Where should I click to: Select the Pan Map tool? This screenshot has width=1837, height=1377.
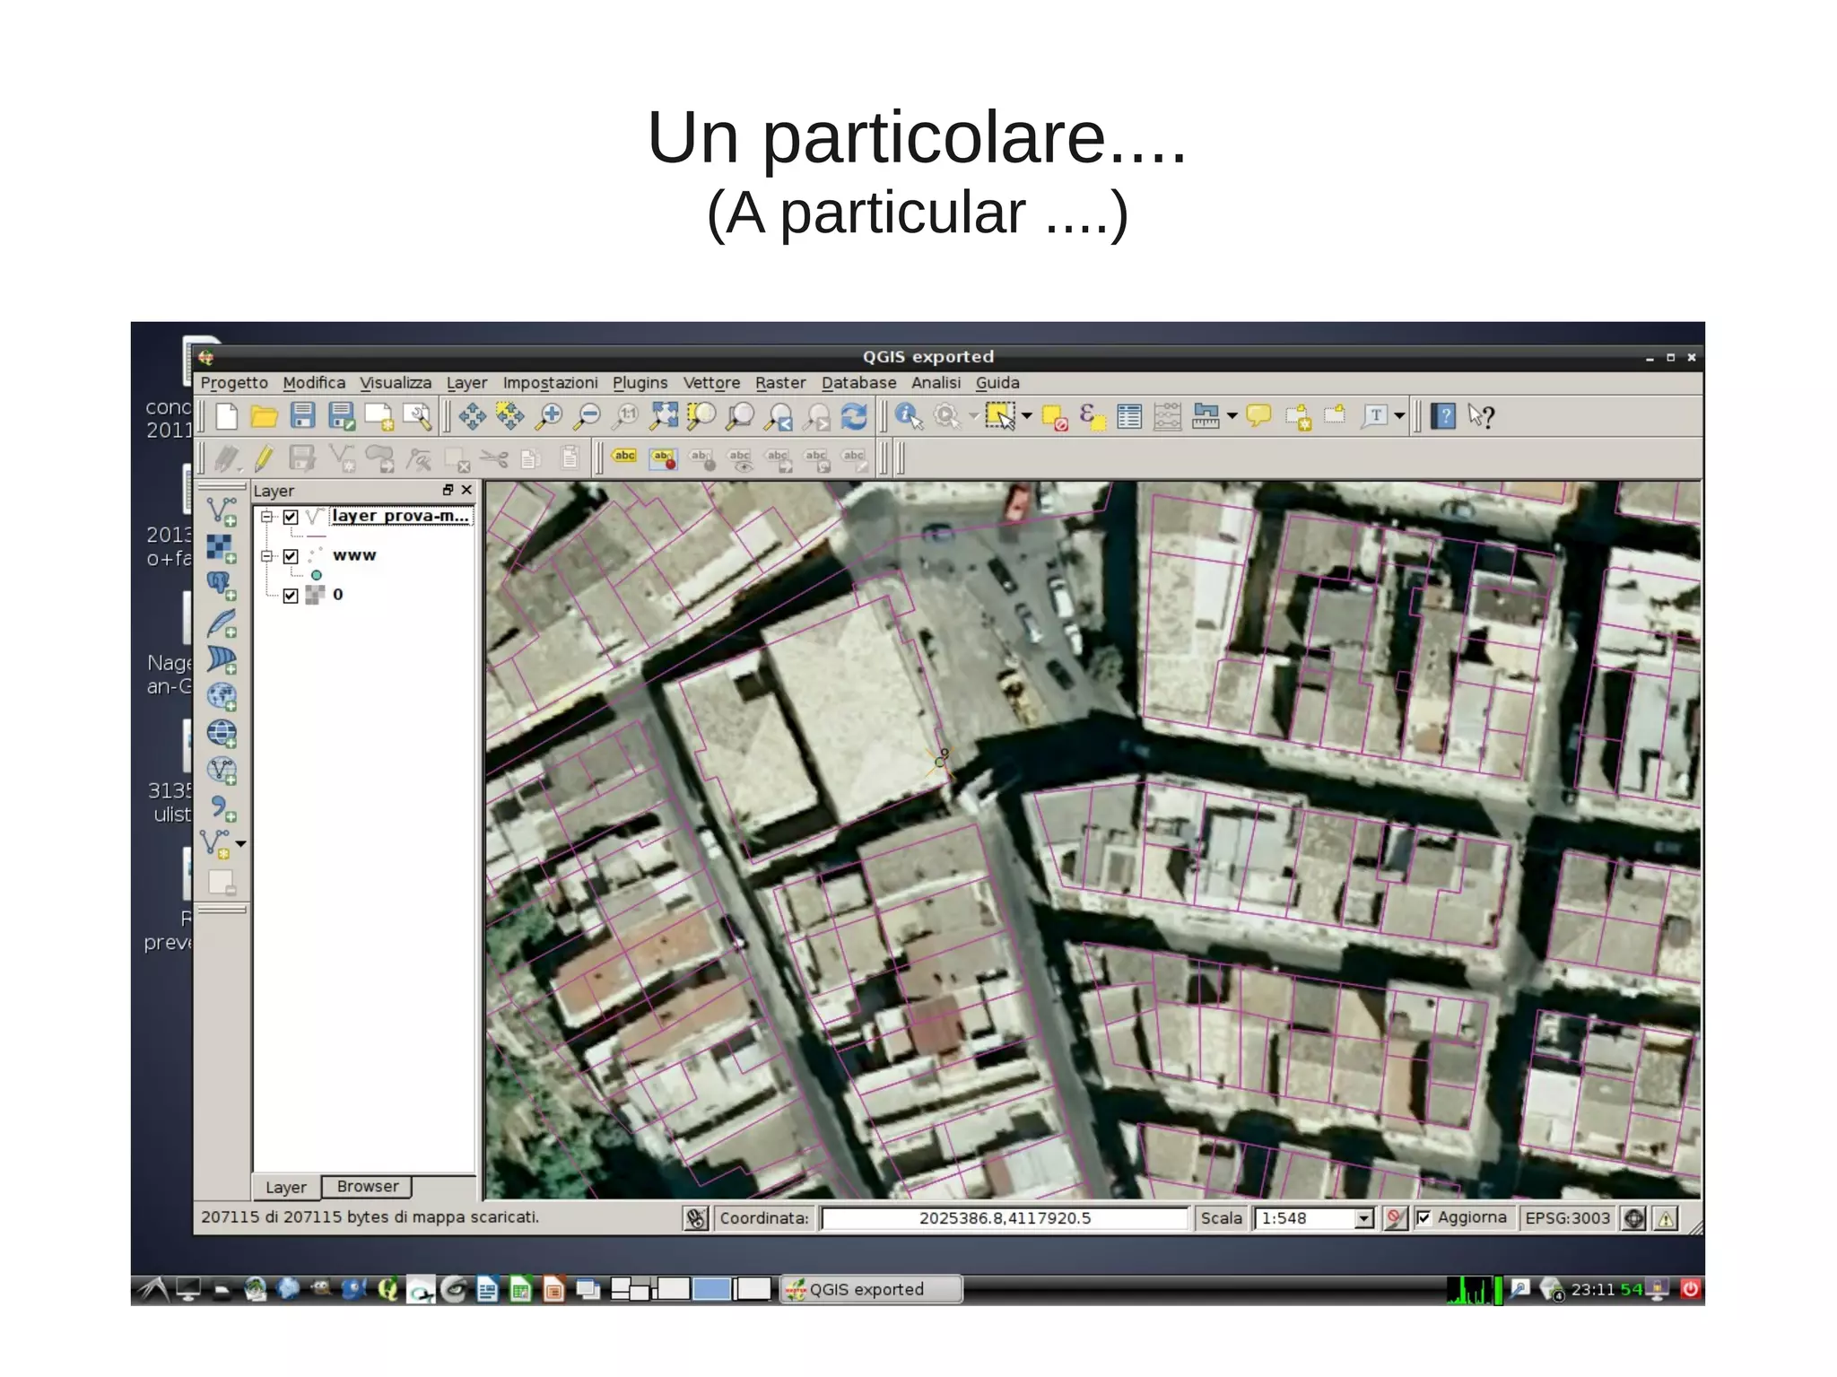(x=473, y=416)
